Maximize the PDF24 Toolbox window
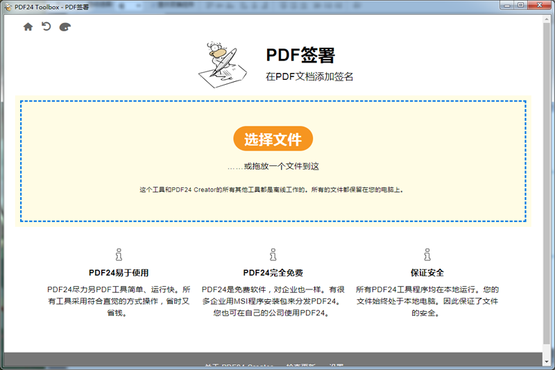The width and height of the screenshot is (555, 370). click(521, 6)
